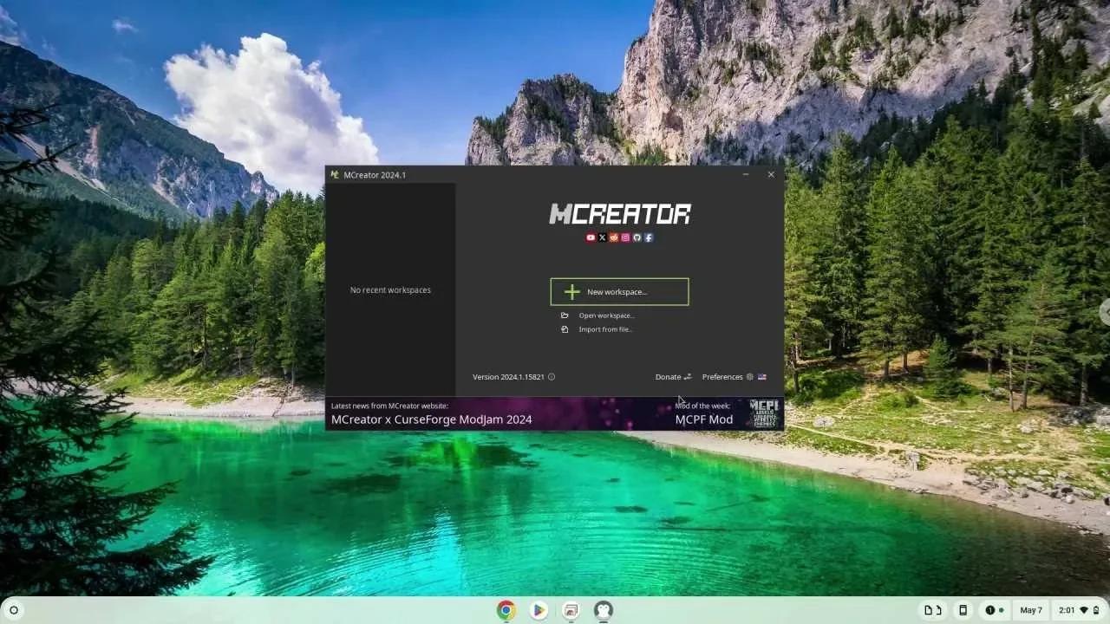Viewport: 1110px width, 624px height.
Task: Open the language flag selector
Action: pos(761,376)
